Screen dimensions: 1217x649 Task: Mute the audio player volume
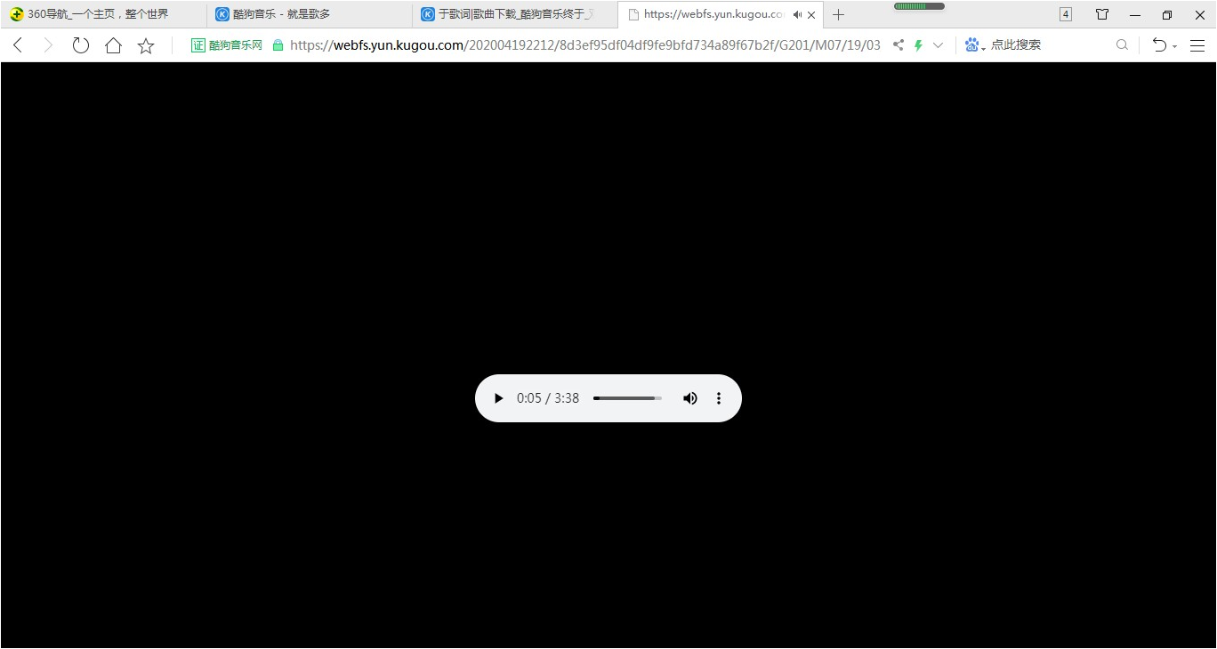[x=690, y=398]
